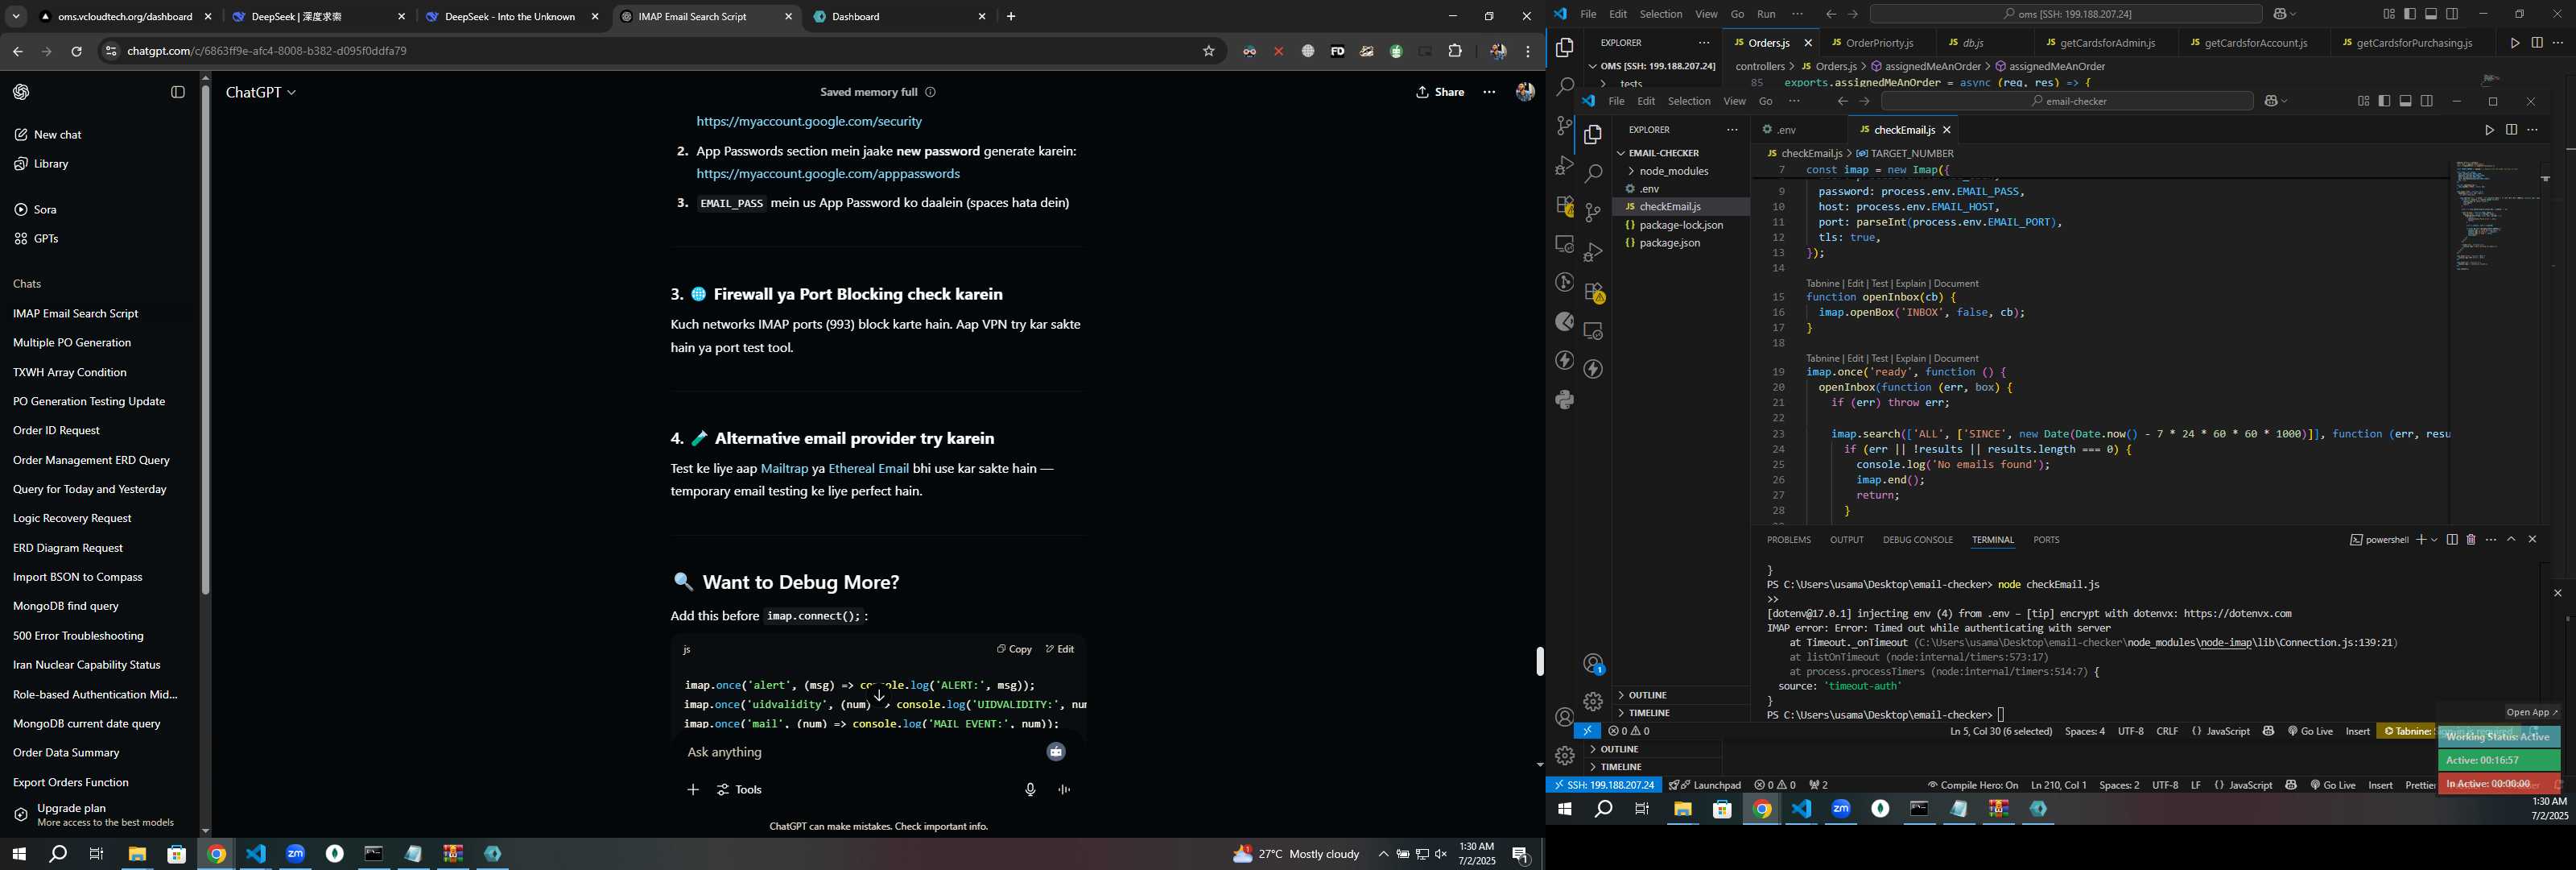The width and height of the screenshot is (2576, 870).
Task: Toggle Primary Side Bar in oms window
Action: pyautogui.click(x=2410, y=14)
